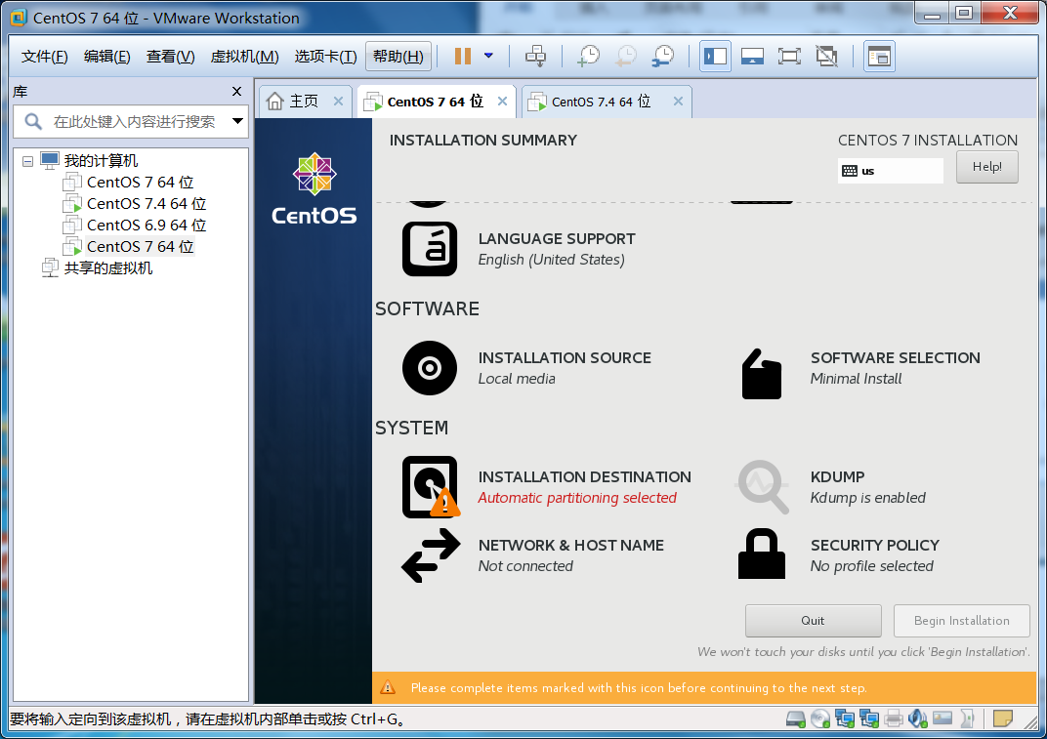The height and width of the screenshot is (739, 1047).
Task: Select 共享的虚拟机 in the library tree
Action: tap(108, 267)
